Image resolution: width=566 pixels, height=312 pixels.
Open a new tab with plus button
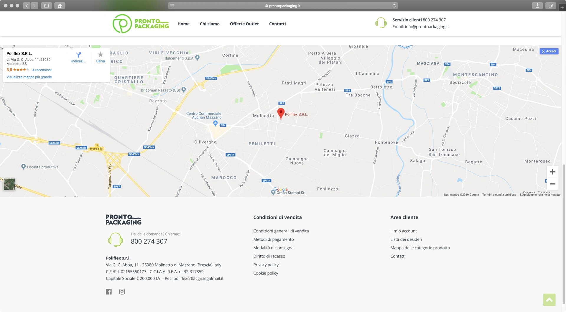[562, 7]
